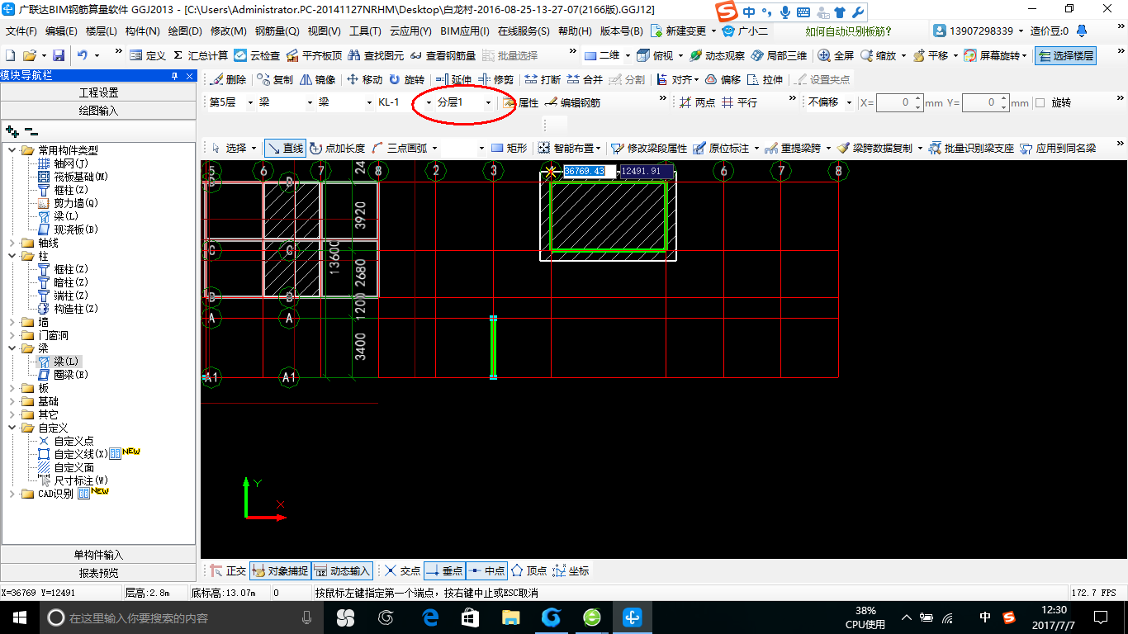This screenshot has height=634, width=1128.
Task: Open the 第5层 floor dropdown
Action: pos(250,103)
